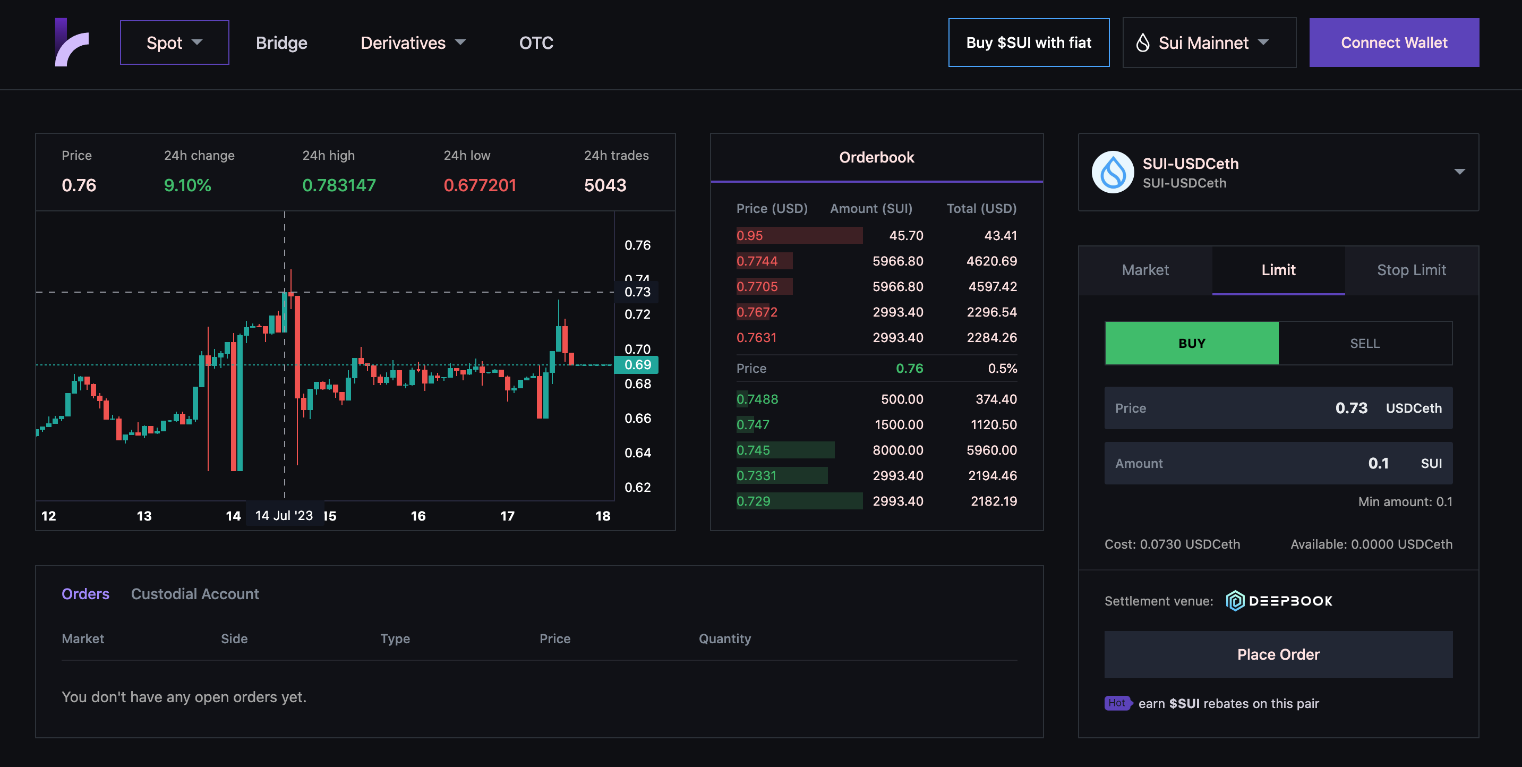Expand the SUI-USDCeth pair selector

(x=1459, y=172)
